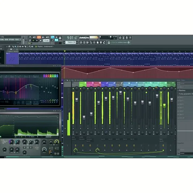193x193 pixels.
Task: Open the mixer output dropdown at bottom right
Action: point(186,154)
